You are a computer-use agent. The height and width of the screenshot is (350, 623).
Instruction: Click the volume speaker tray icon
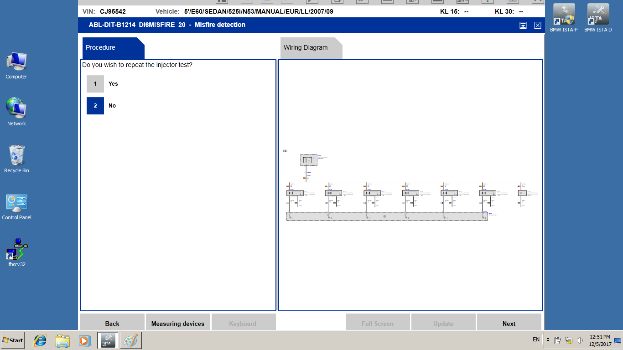(580, 340)
